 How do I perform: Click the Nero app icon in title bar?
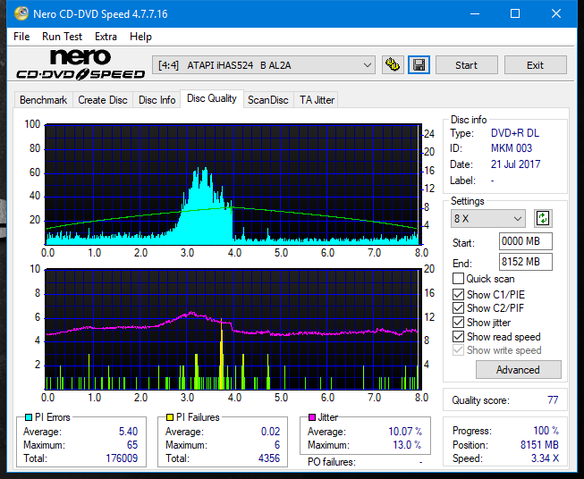(x=21, y=13)
